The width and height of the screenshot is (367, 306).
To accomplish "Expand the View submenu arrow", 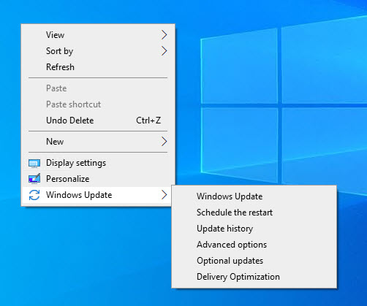I will pos(164,35).
